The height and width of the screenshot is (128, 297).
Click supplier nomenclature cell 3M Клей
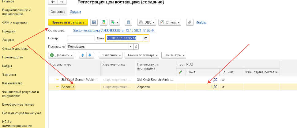[x=156, y=80]
